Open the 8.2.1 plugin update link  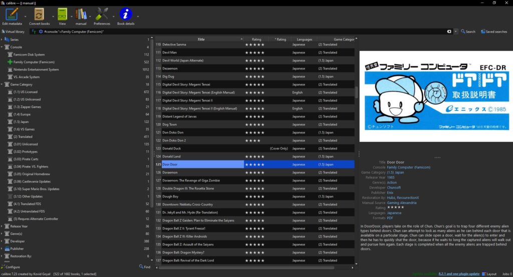point(459,273)
